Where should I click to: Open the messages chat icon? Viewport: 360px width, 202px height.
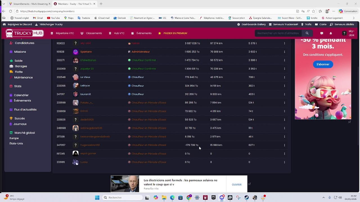pos(321,33)
